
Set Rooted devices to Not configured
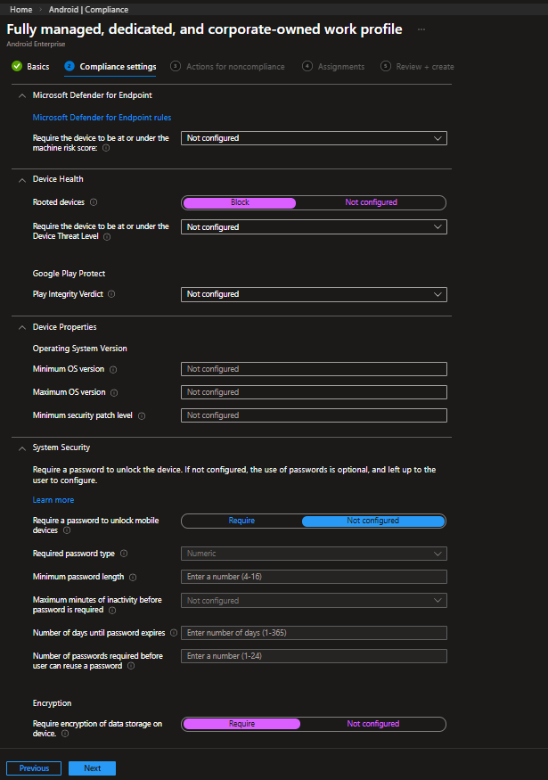(371, 202)
